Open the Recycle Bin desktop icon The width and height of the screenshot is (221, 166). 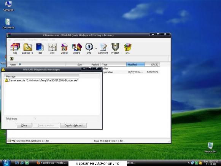[210, 147]
